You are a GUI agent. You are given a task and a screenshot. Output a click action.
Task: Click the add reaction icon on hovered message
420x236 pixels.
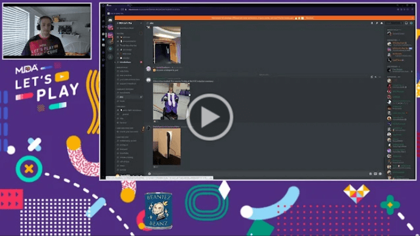(x=372, y=77)
